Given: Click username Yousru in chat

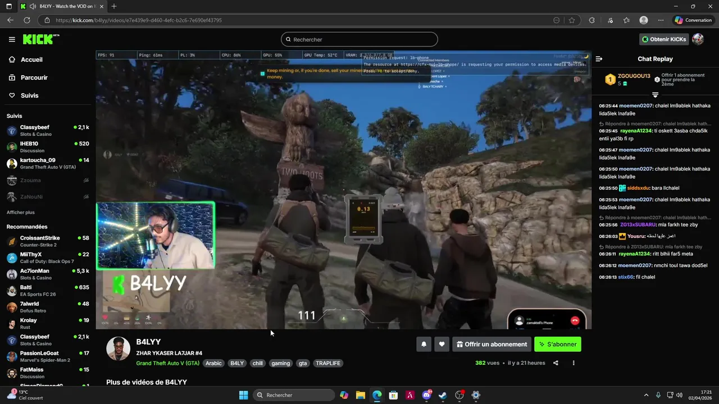Looking at the screenshot, I should click(x=635, y=236).
